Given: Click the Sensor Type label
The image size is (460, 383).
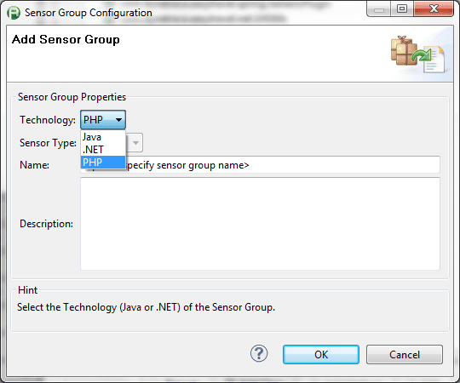Looking at the screenshot, I should pyautogui.click(x=48, y=143).
